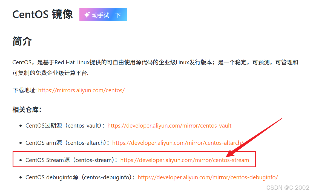The height and width of the screenshot is (193, 310).
Task: Open the centos-debuginfo mirror link
Action: point(208,177)
